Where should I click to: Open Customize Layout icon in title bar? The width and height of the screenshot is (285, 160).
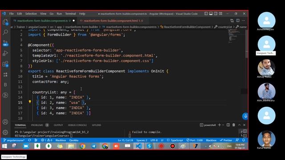[221, 14]
